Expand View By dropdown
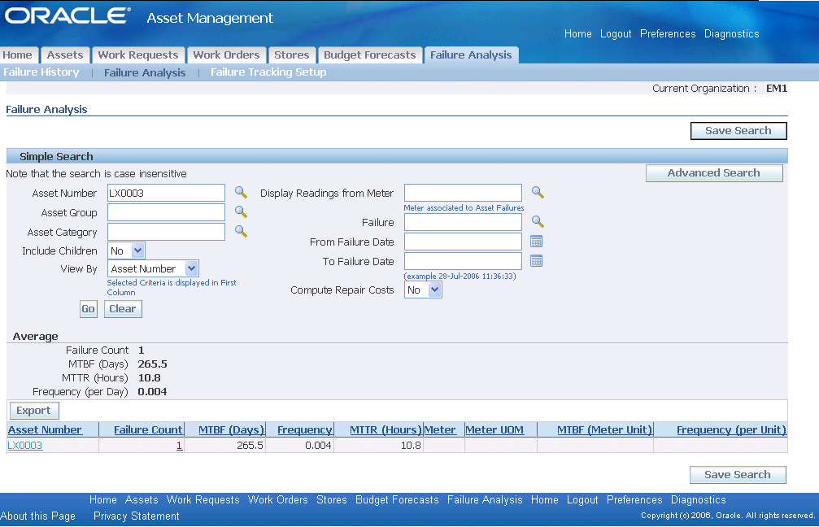Viewport: 819px width, 527px height. click(x=153, y=268)
